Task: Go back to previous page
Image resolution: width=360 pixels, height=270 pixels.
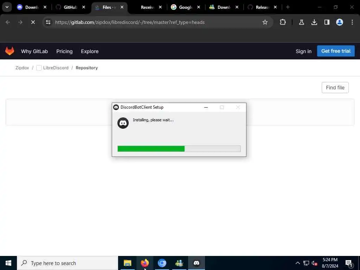Action: pos(8,22)
